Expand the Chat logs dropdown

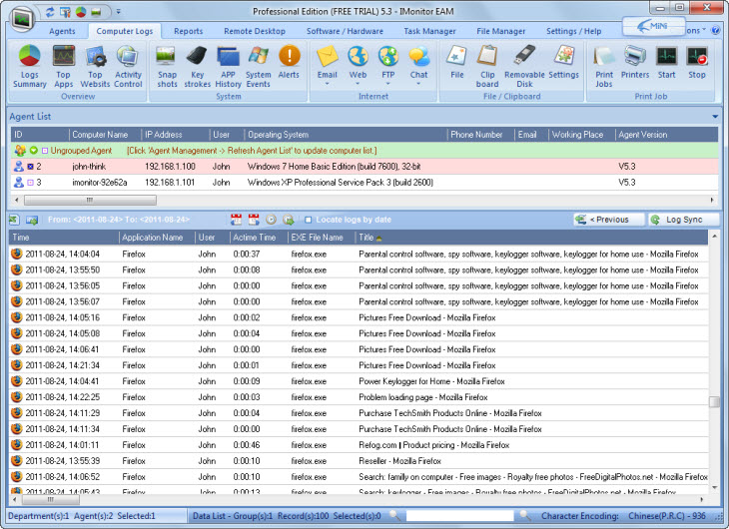point(418,85)
